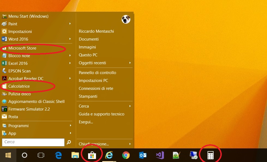Open Internet Explorer from the taskbar
The image size is (267, 162).
coord(109,155)
